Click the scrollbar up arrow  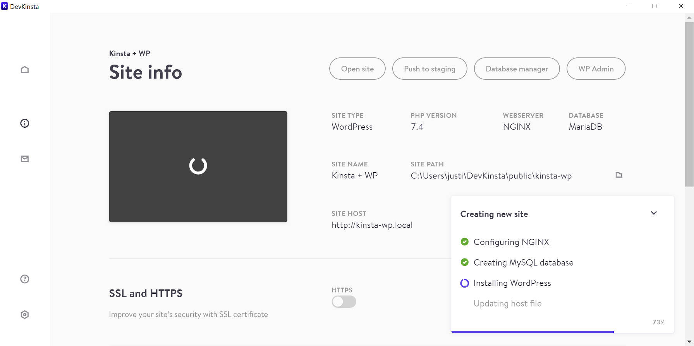click(x=689, y=17)
